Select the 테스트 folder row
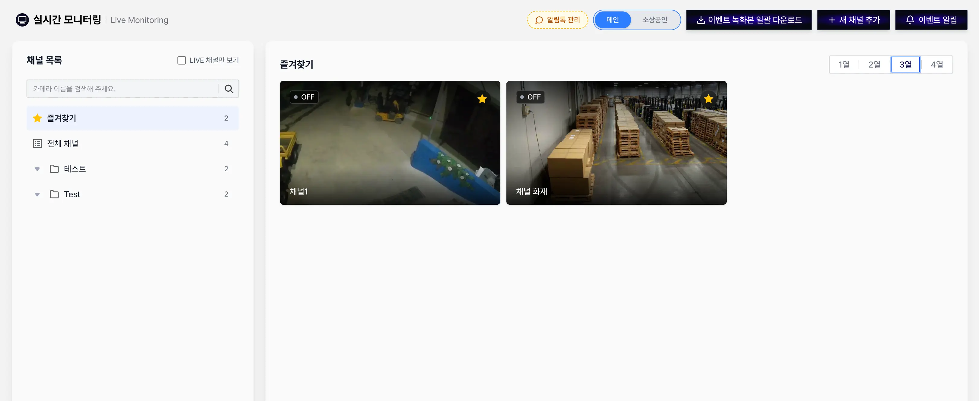The height and width of the screenshot is (401, 979). 133,169
